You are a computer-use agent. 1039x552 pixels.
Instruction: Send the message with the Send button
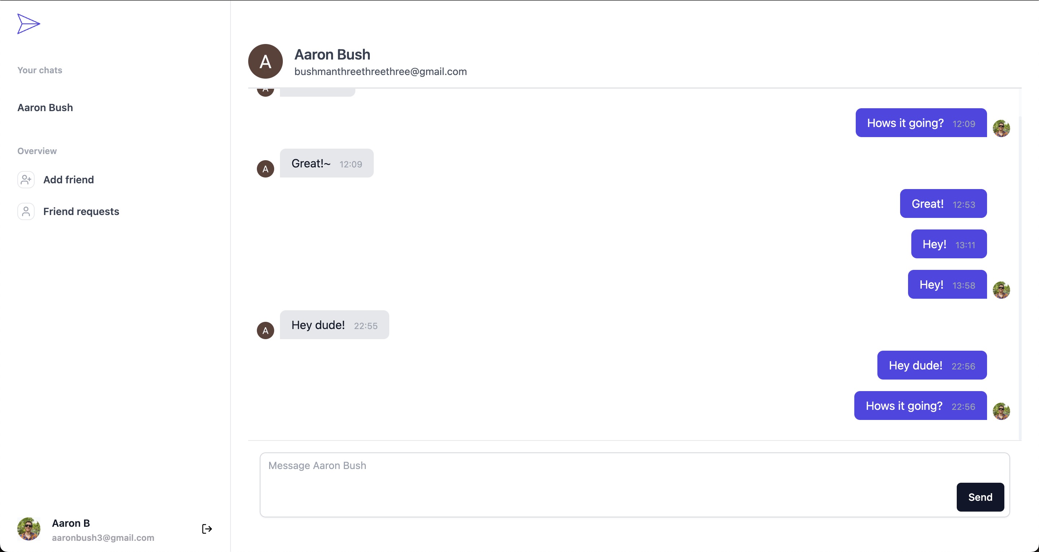[980, 497]
